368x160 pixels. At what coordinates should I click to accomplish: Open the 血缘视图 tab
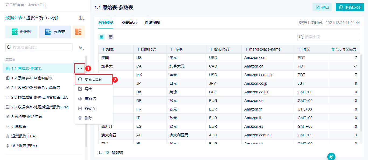(x=152, y=23)
